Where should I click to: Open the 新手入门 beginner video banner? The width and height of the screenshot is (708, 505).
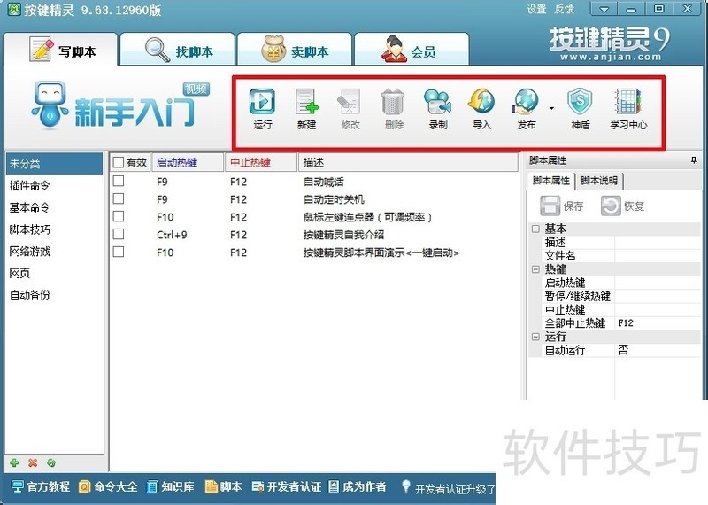coord(120,105)
